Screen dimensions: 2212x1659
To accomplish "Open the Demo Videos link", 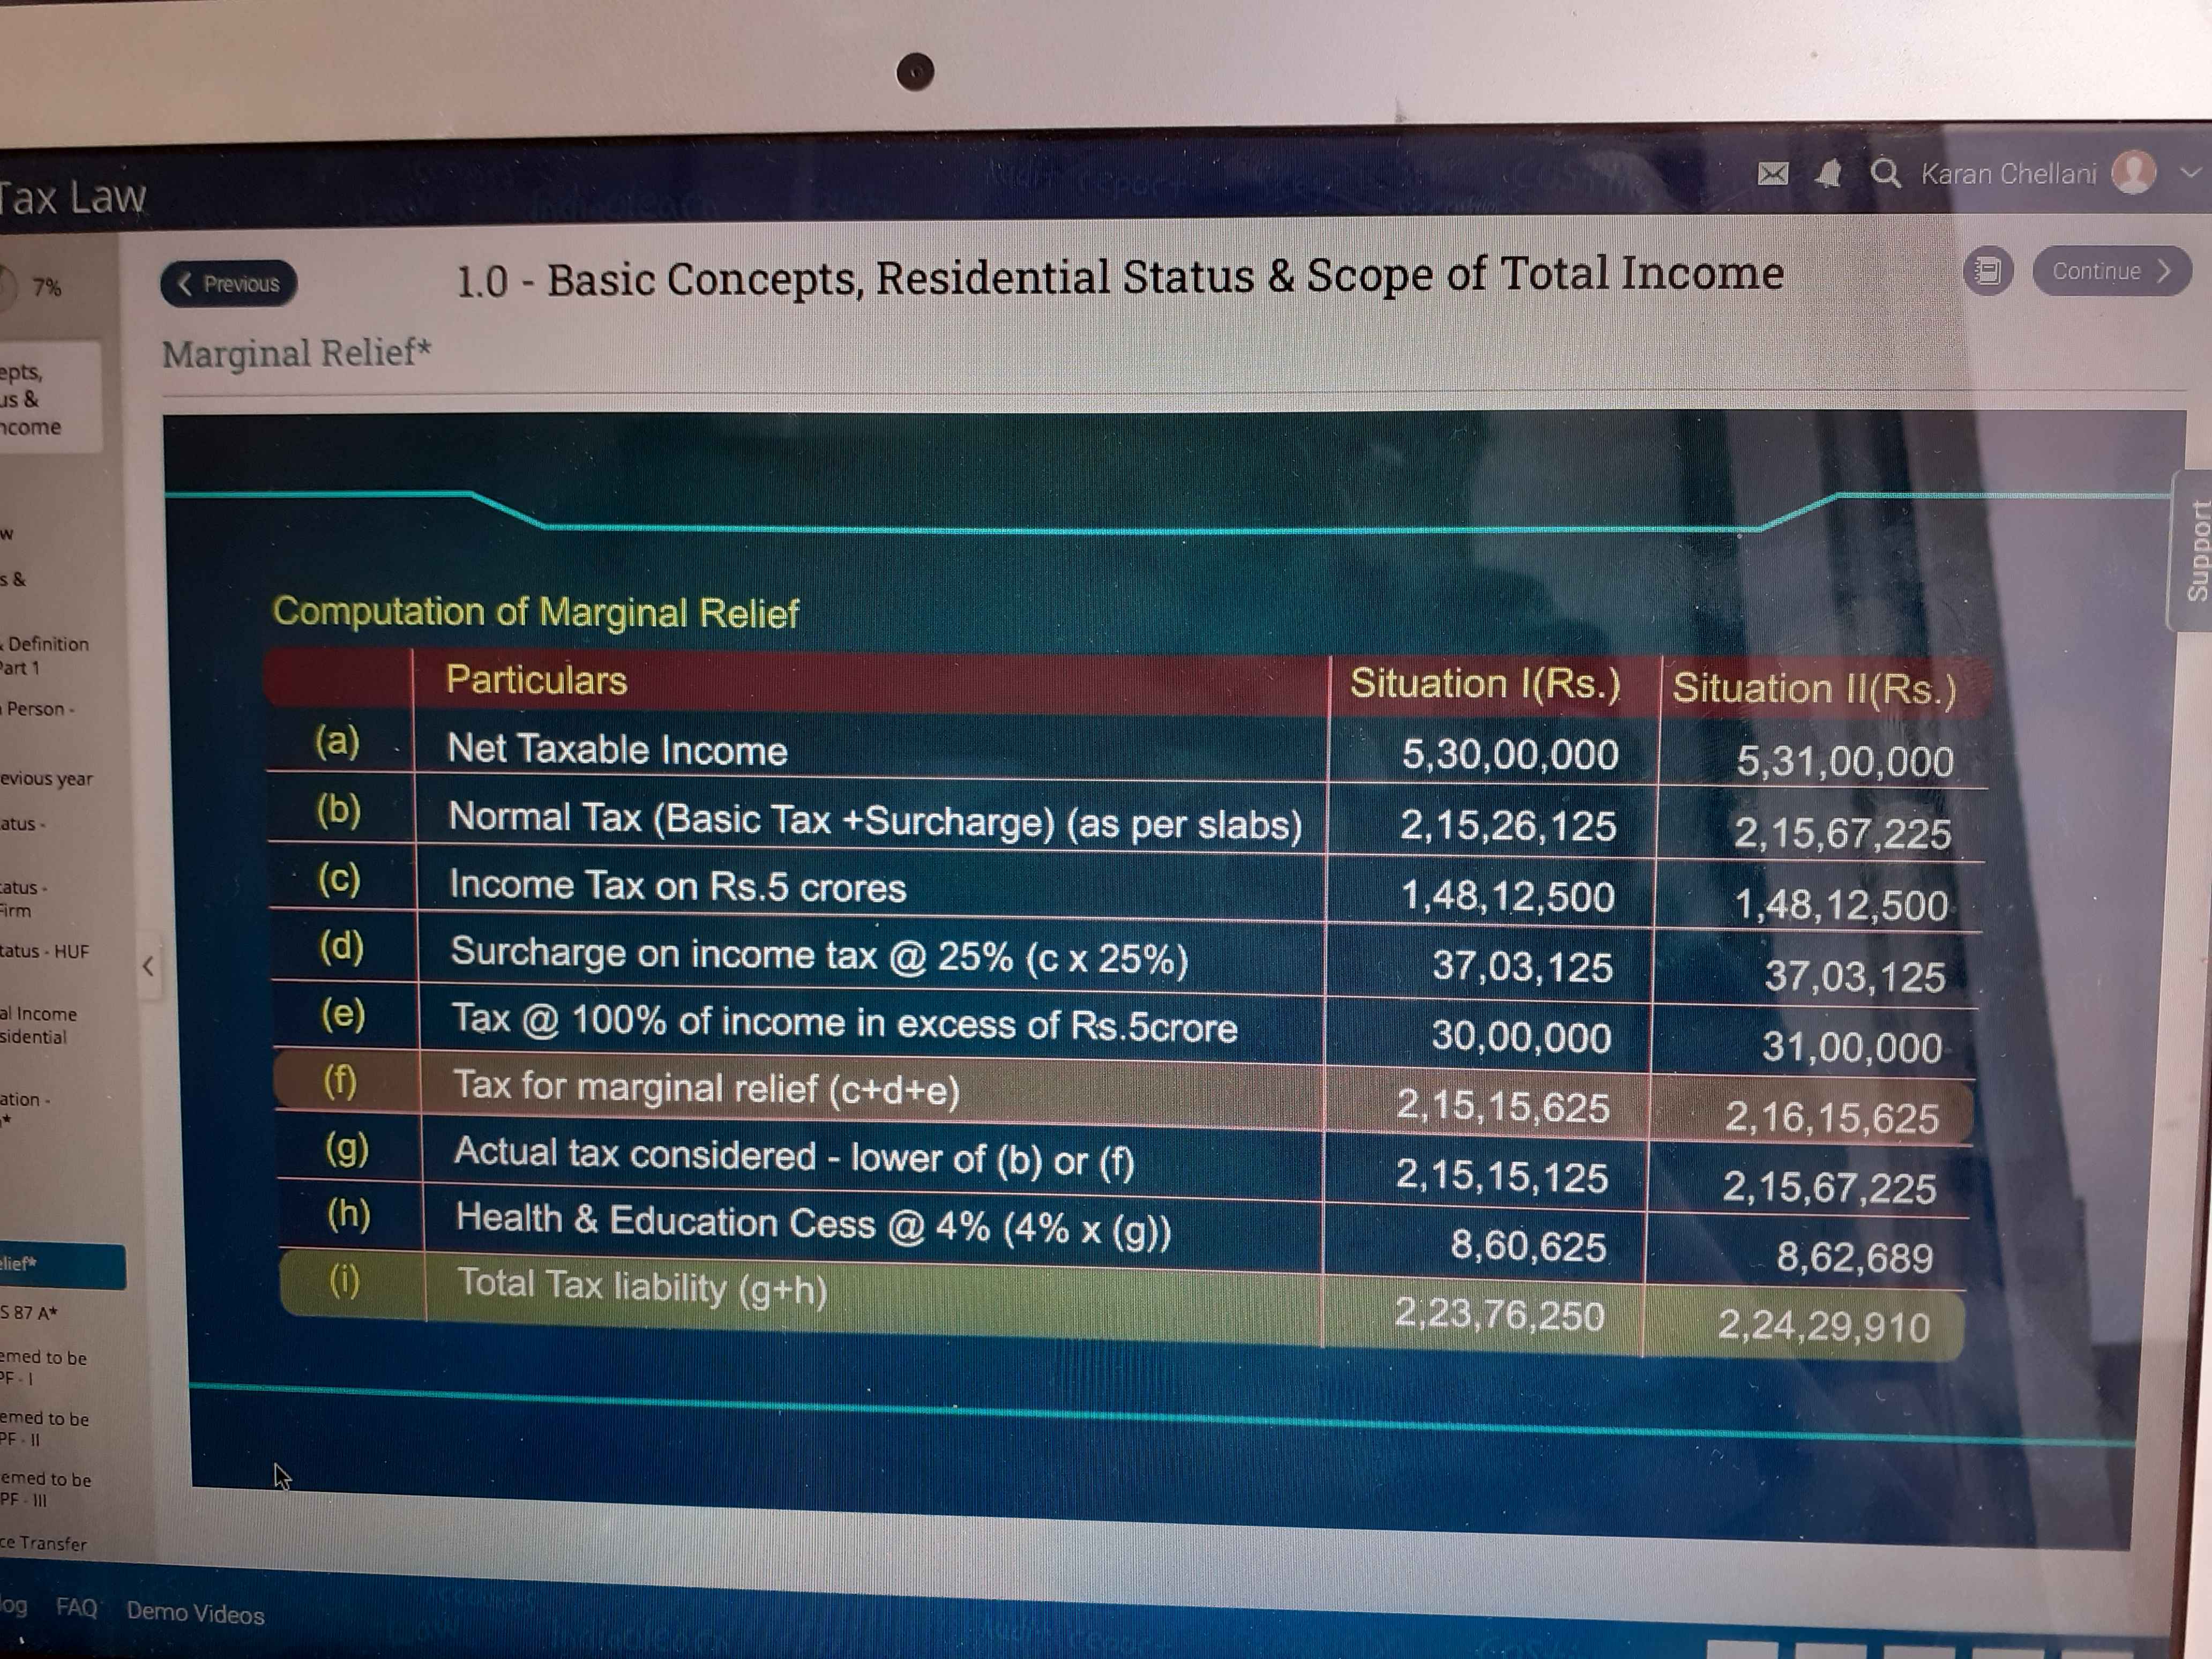I will pyautogui.click(x=195, y=1613).
